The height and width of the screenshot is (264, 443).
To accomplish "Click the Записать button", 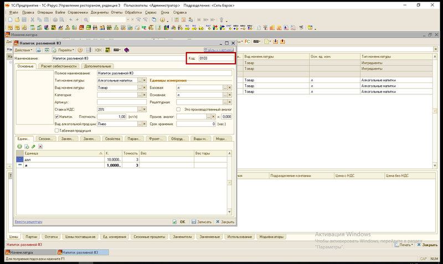I will [x=202, y=222].
